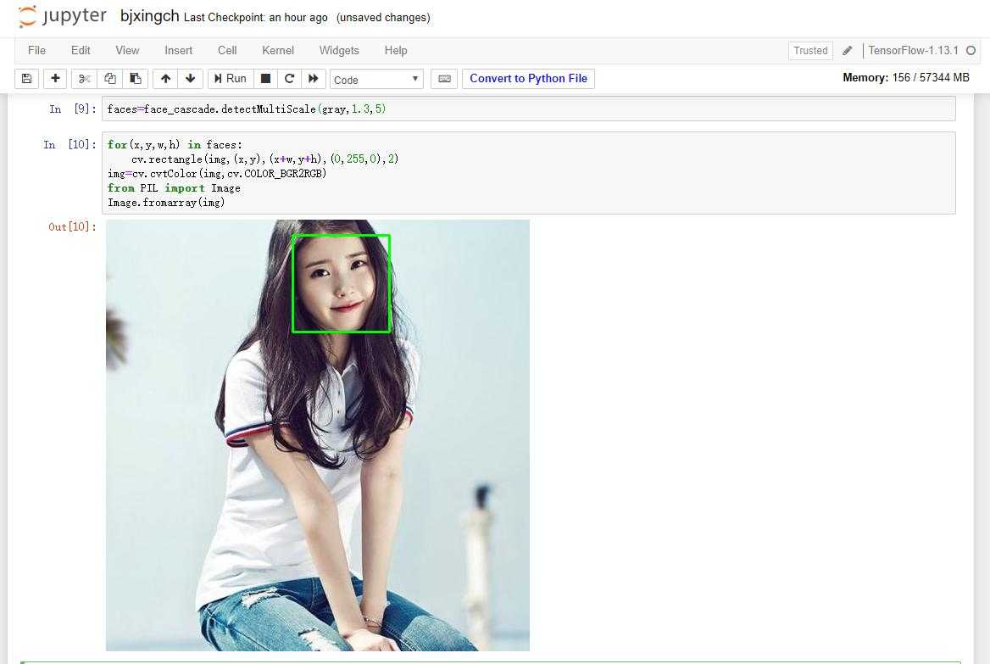Insert a cell below with plus icon
Screen dimensions: 990x664
(55, 79)
